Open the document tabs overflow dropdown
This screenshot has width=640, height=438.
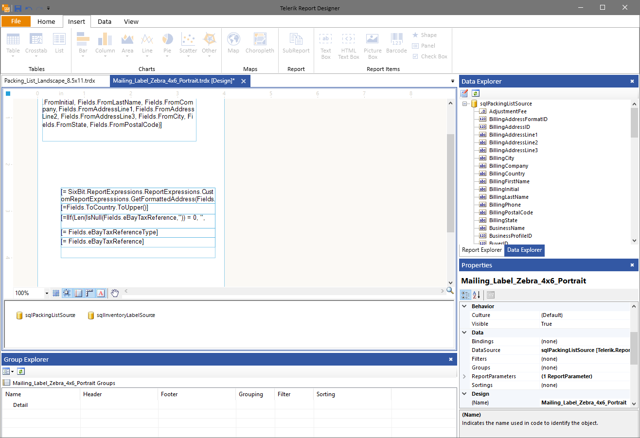tap(453, 81)
